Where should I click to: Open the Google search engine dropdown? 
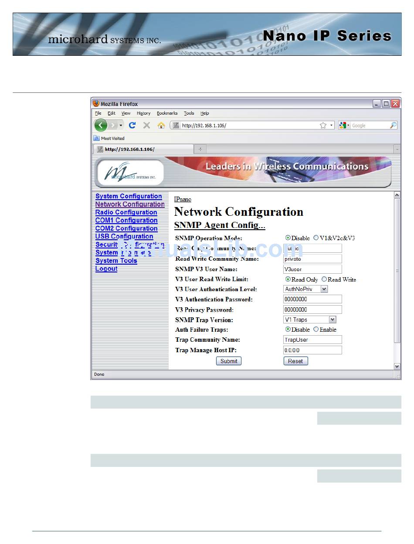[344, 126]
